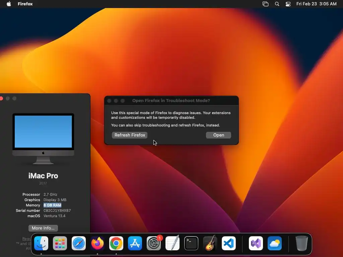Click the date and time clock
This screenshot has width=343, height=257.
(316, 4)
